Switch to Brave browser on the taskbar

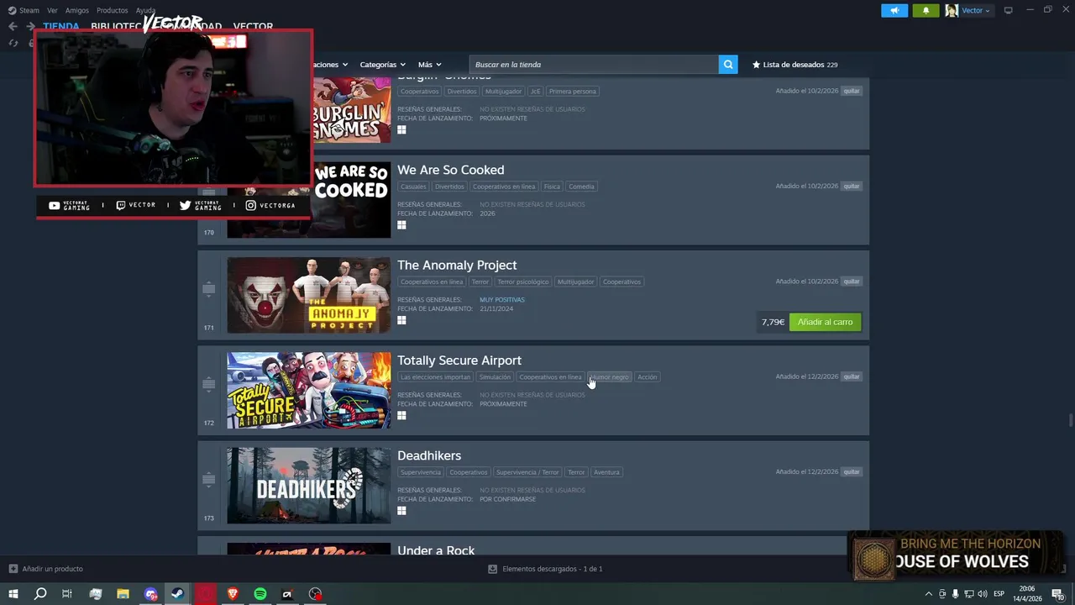pyautogui.click(x=233, y=594)
